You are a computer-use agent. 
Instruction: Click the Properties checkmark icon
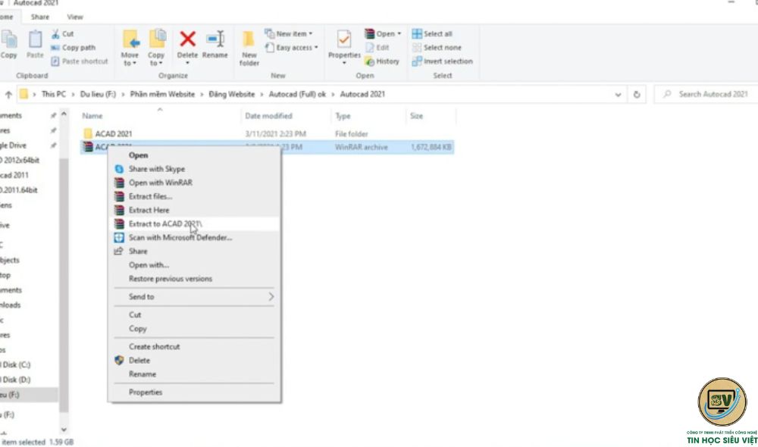pos(344,39)
